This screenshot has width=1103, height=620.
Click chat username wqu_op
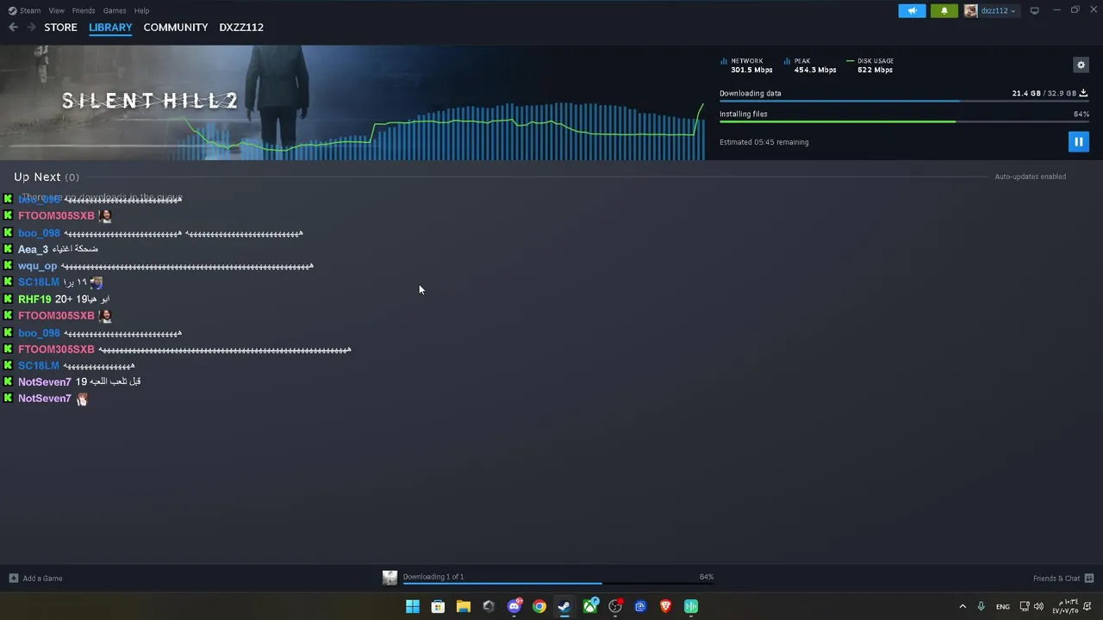37,266
